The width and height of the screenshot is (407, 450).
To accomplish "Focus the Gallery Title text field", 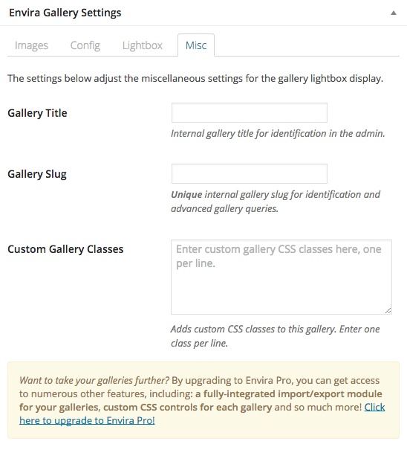I will pos(250,113).
